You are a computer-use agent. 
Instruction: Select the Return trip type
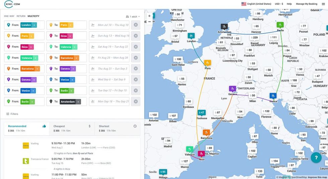[x=21, y=16]
